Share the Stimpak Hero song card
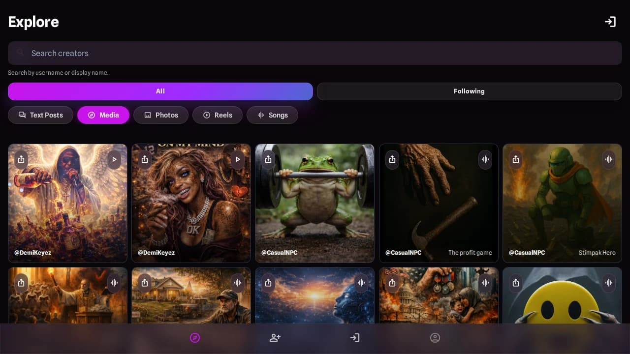Image resolution: width=630 pixels, height=354 pixels. coord(516,159)
